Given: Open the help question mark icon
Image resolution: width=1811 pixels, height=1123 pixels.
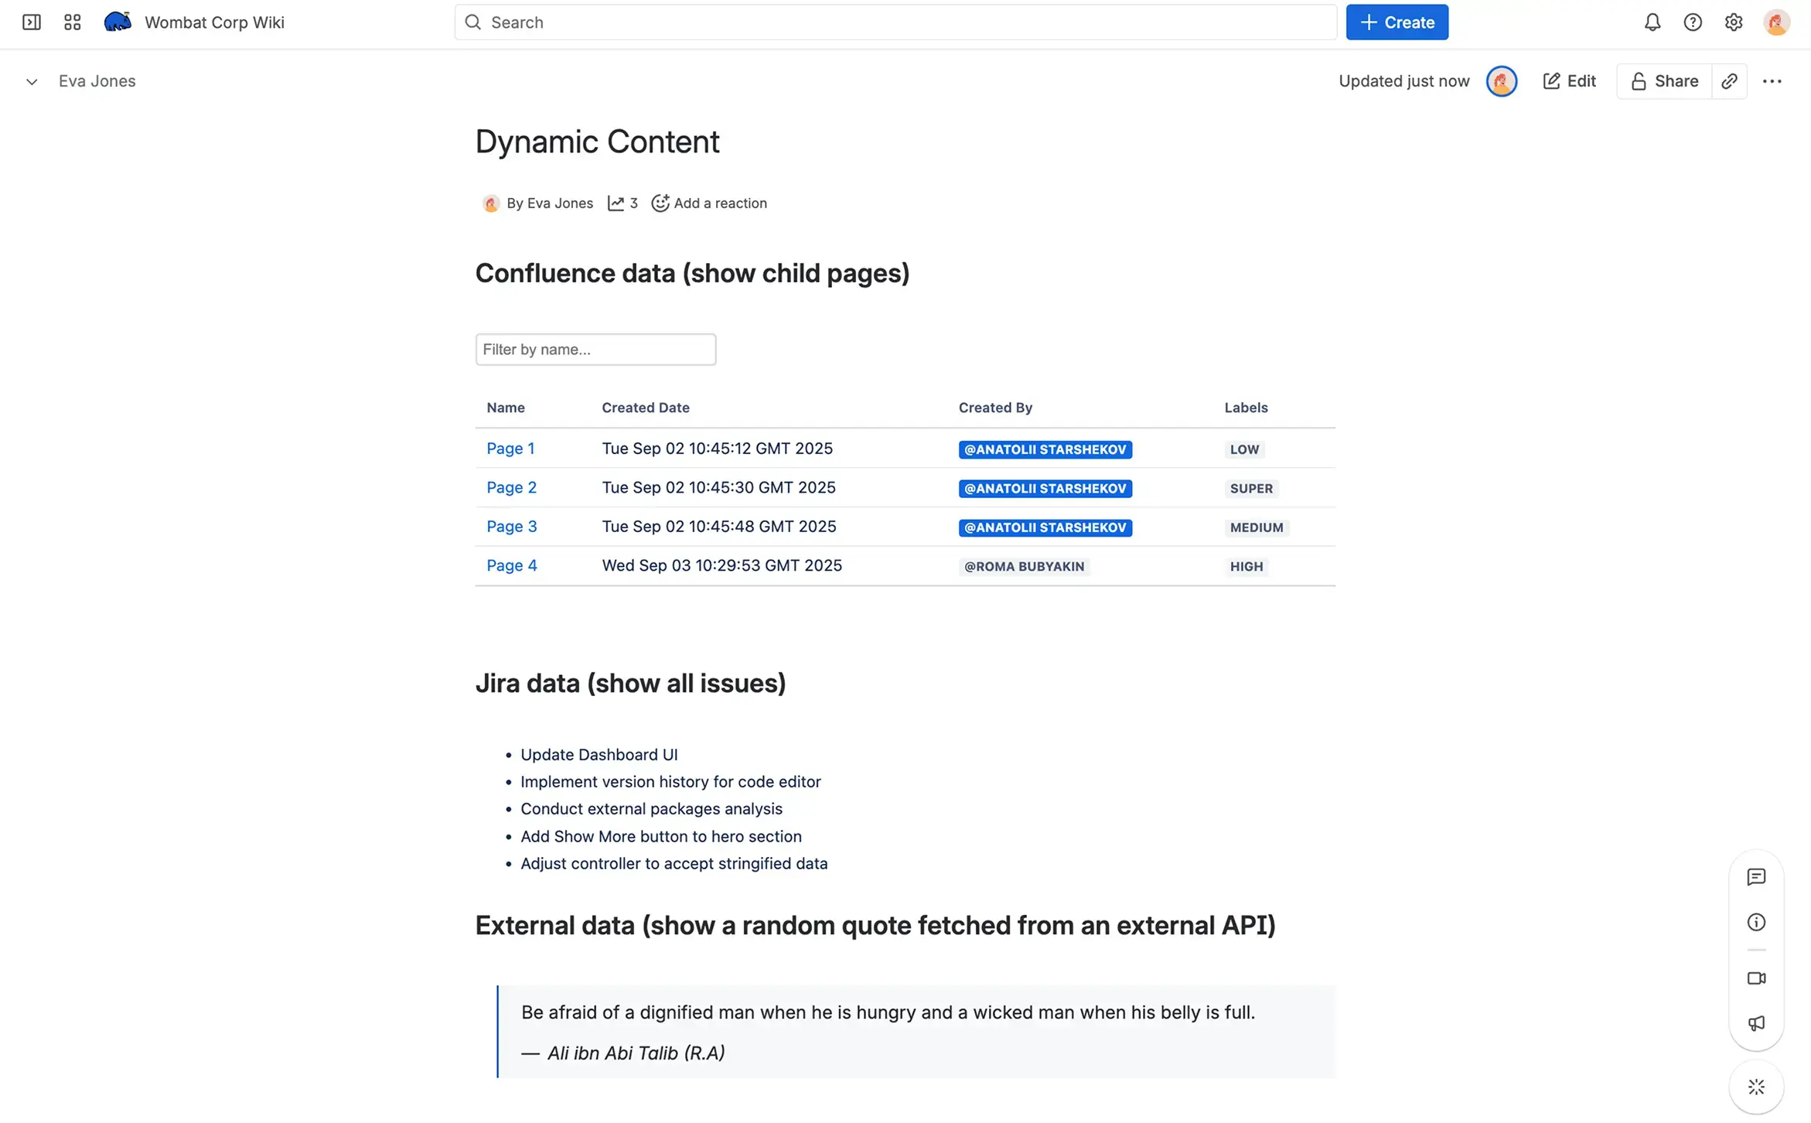Looking at the screenshot, I should pos(1693,22).
